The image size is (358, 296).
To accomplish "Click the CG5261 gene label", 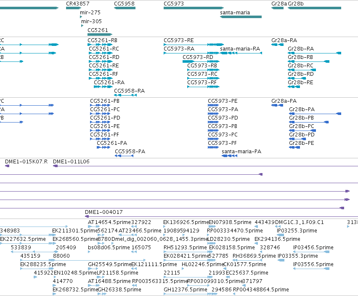I will [x=98, y=30].
